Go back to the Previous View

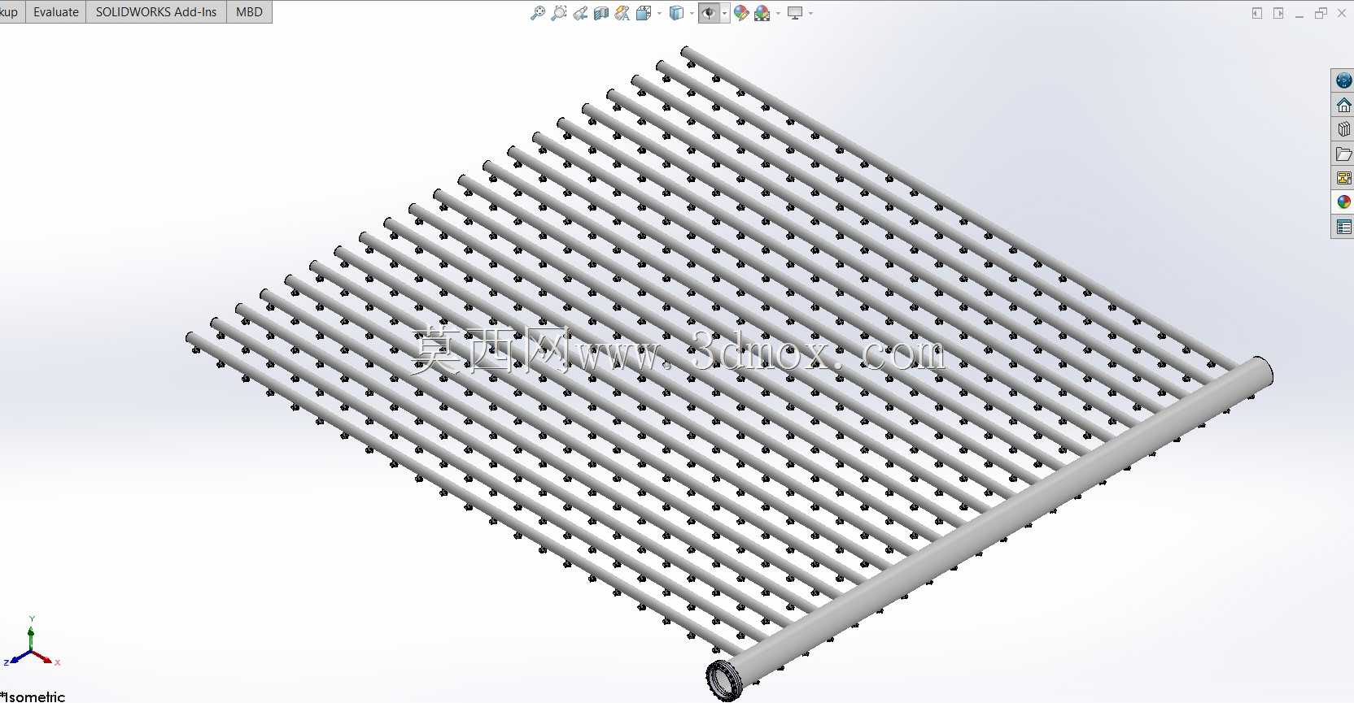tap(580, 13)
